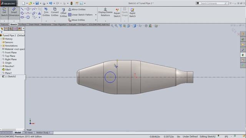Switch to the Evaluate tab
The image size is (246, 138).
click(x=72, y=25)
